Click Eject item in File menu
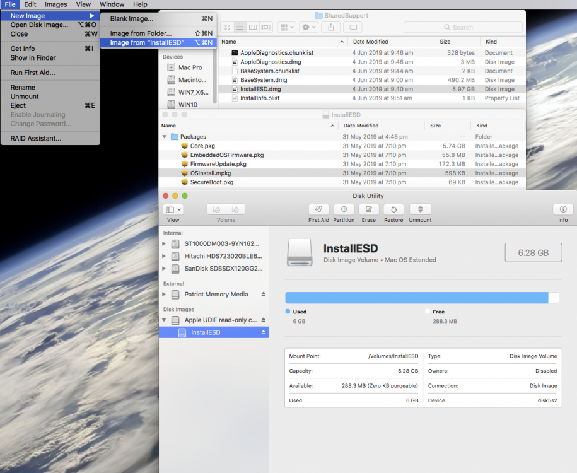This screenshot has width=577, height=473. (x=50, y=105)
